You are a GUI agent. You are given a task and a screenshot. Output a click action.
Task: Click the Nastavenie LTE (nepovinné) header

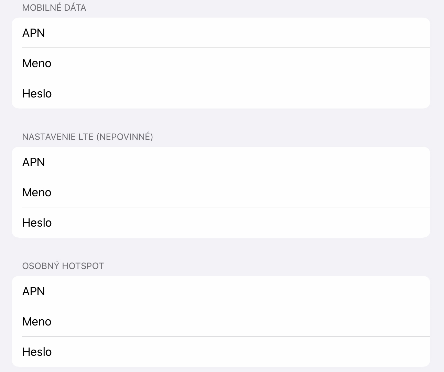[88, 137]
